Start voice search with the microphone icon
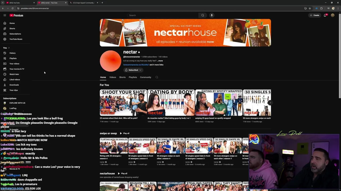The image size is (341, 191). click(x=212, y=15)
